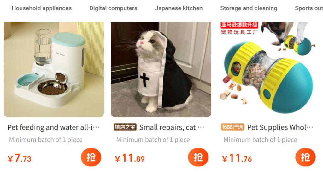Tap the orange grab icon for ¥7.73 item
Image resolution: width=323 pixels, height=172 pixels.
click(91, 157)
